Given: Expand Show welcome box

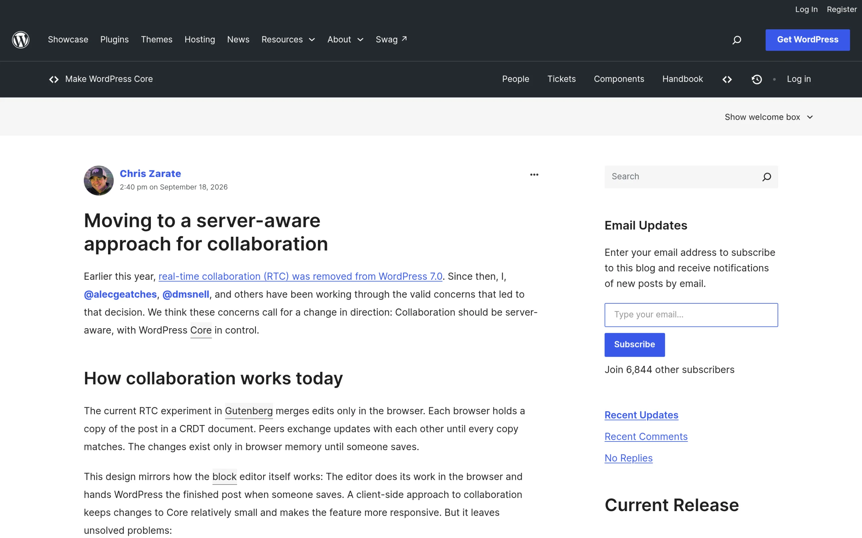Looking at the screenshot, I should point(769,117).
